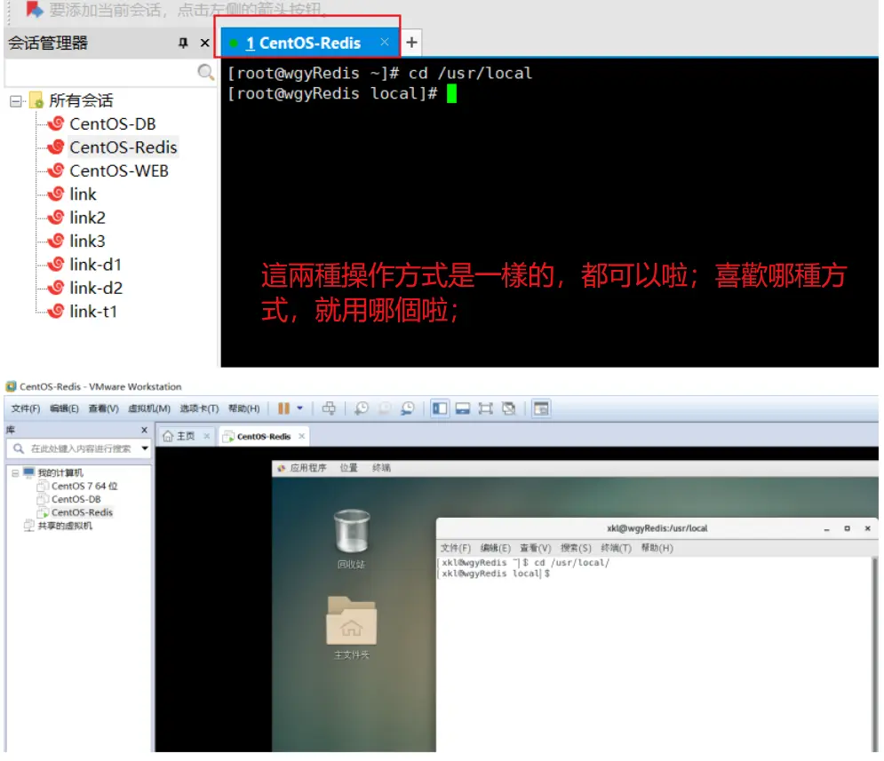Select 我的计算机 in library tree
The height and width of the screenshot is (761, 884).
(x=60, y=472)
